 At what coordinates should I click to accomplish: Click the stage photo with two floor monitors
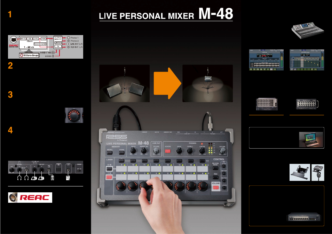125,83
